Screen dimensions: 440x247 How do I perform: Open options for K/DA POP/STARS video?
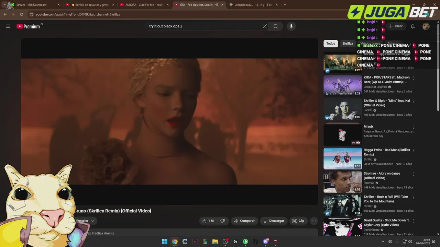point(414,78)
